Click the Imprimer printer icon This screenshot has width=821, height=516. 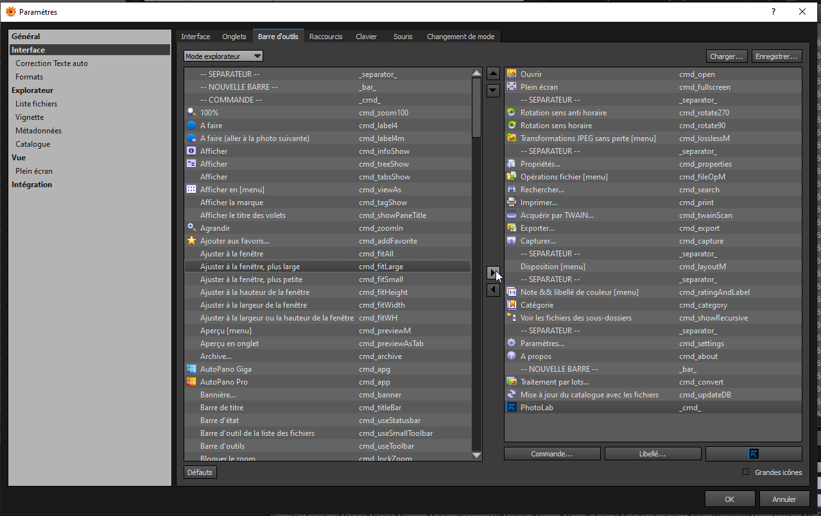pyautogui.click(x=512, y=203)
